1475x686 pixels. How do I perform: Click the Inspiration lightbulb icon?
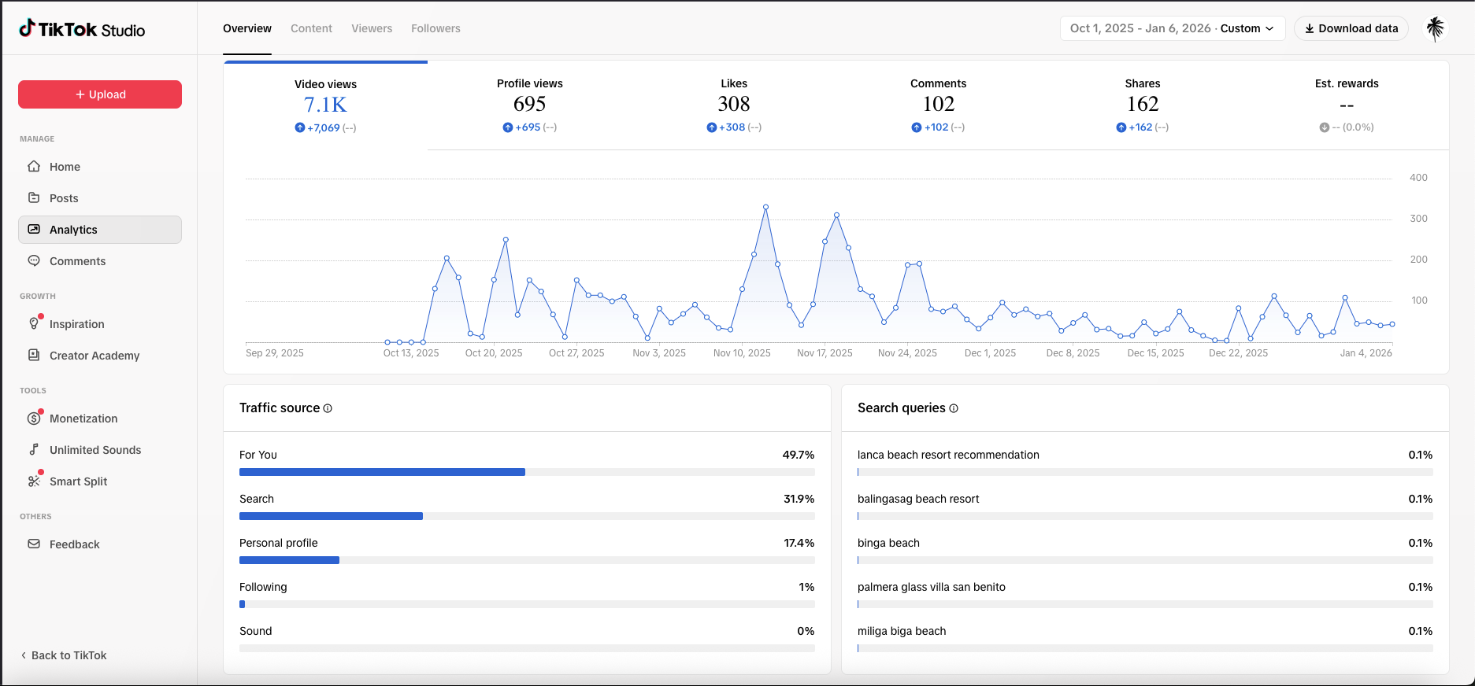pyautogui.click(x=34, y=323)
